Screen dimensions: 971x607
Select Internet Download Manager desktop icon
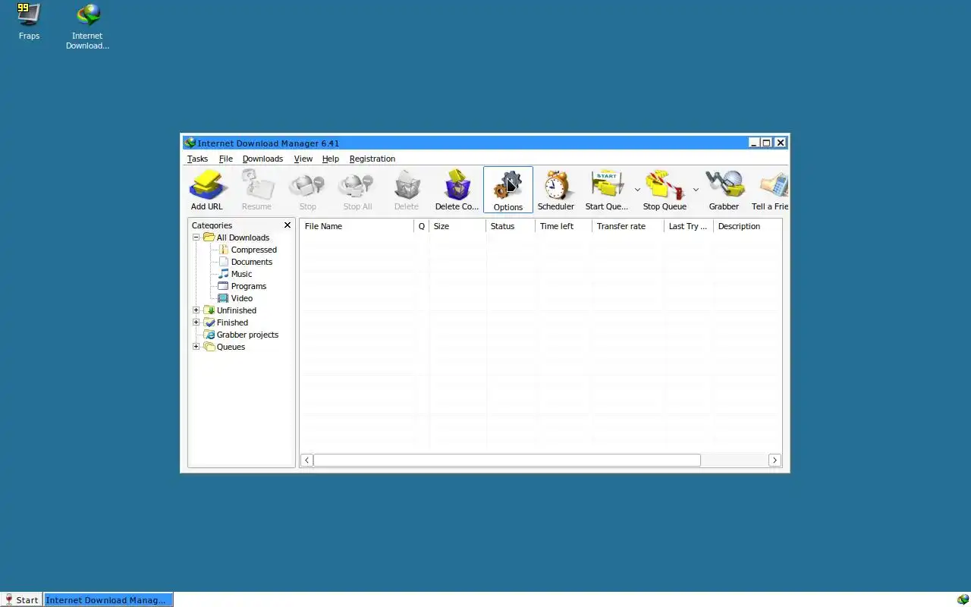tap(87, 27)
